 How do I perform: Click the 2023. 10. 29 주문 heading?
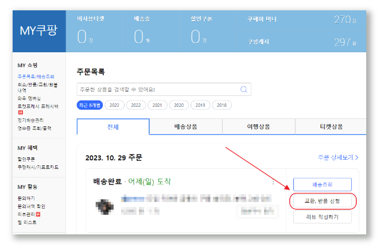114,157
